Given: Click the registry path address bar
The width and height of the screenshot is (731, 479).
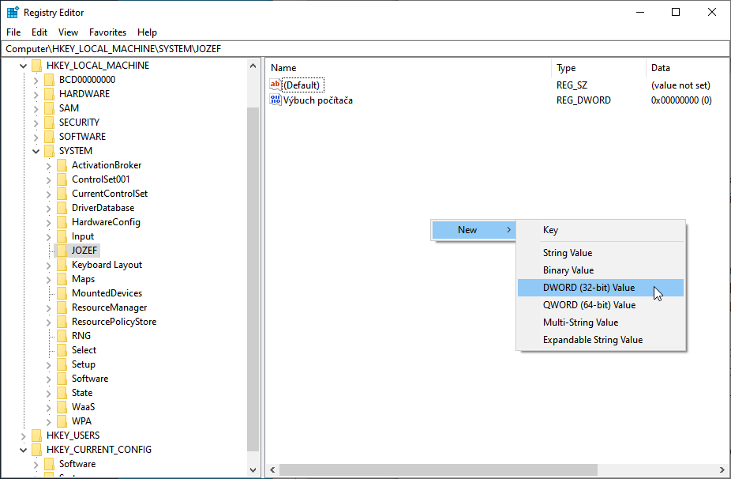Looking at the screenshot, I should (x=365, y=49).
